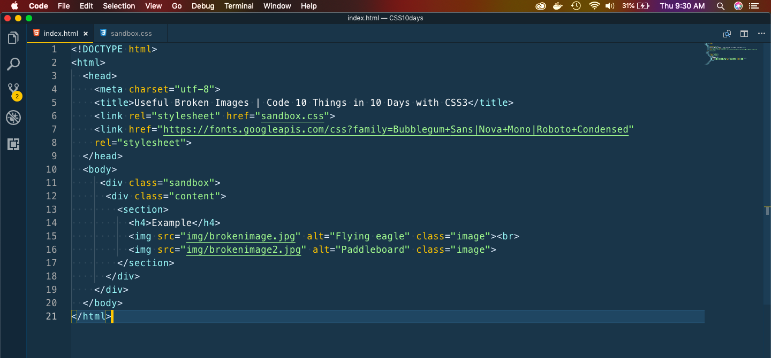Click the opening <section> tag
The height and width of the screenshot is (358, 771).
tap(143, 209)
